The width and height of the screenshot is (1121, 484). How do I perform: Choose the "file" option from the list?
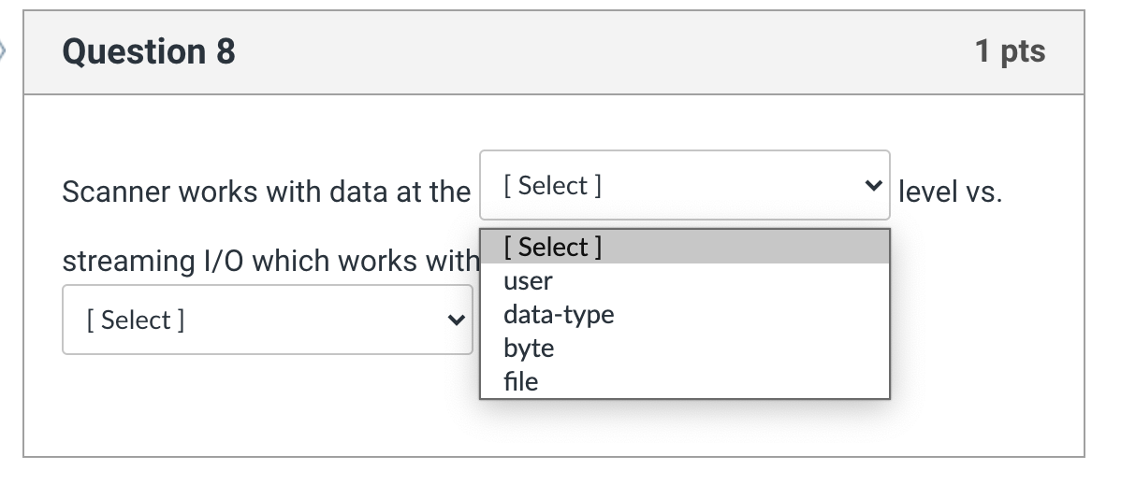[x=521, y=381]
